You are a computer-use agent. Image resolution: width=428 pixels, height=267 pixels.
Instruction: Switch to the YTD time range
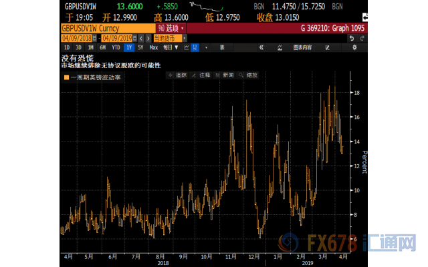pos(115,48)
